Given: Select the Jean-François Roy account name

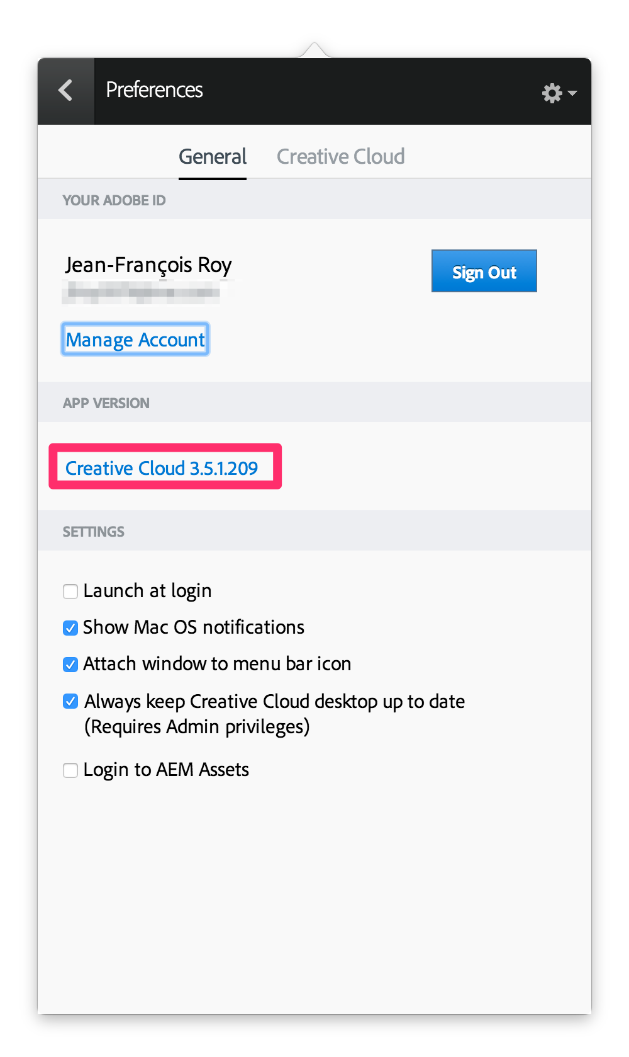Looking at the screenshot, I should coord(148,265).
